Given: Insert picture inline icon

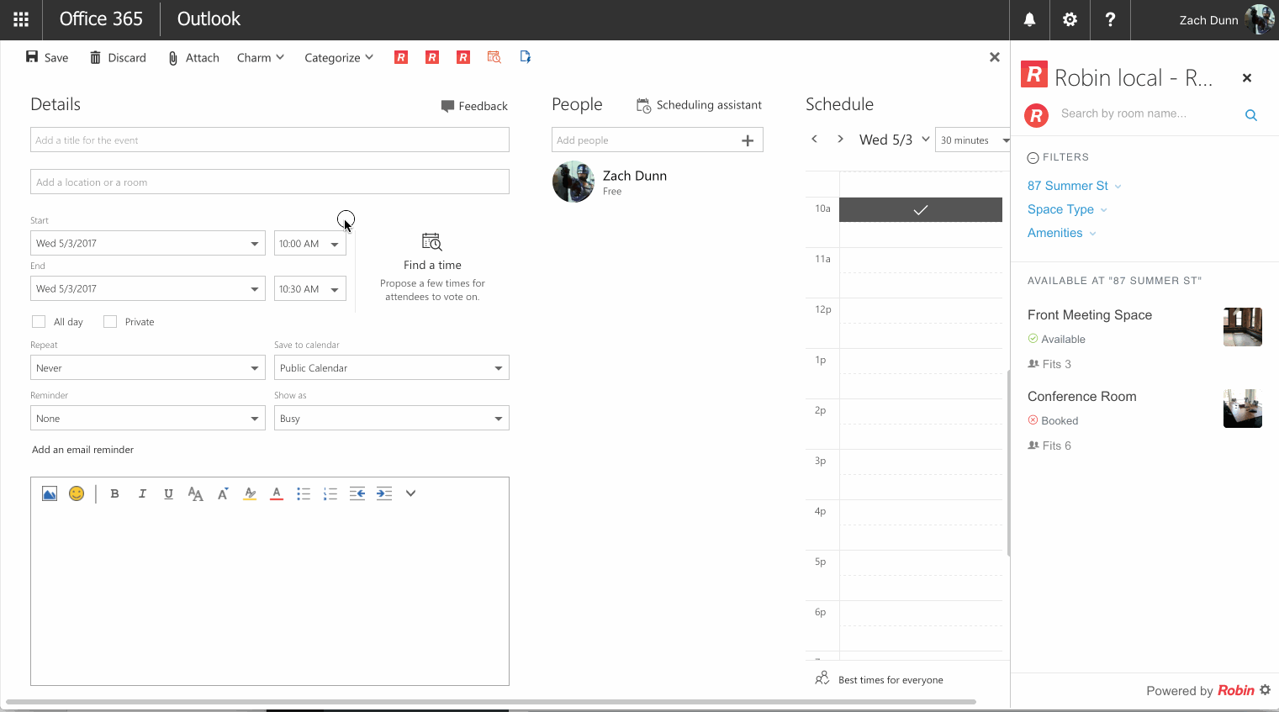Looking at the screenshot, I should click(x=50, y=493).
